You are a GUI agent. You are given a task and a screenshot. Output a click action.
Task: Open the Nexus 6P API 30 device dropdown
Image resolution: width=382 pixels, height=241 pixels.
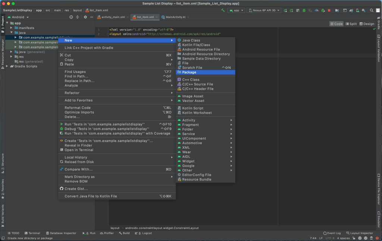(x=264, y=10)
